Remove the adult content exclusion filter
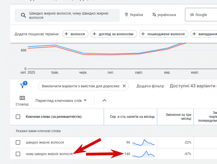This screenshot has height=164, width=217. click(124, 86)
